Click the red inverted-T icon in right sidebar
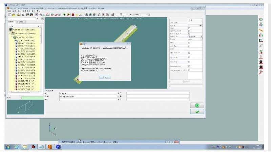Viewport: 271px width, 152px height. coord(261,57)
